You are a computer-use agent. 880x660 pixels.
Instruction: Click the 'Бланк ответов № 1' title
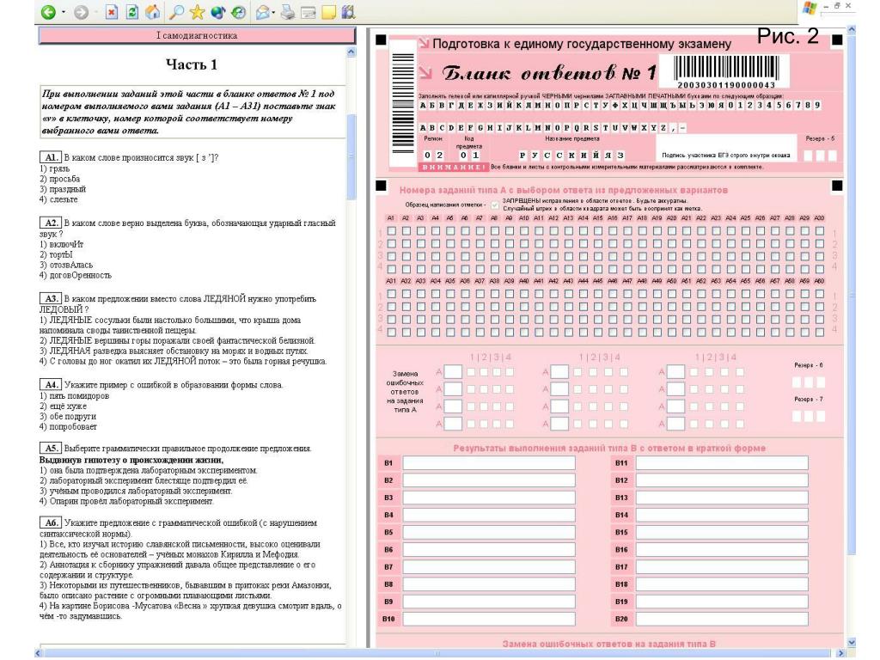coord(549,73)
